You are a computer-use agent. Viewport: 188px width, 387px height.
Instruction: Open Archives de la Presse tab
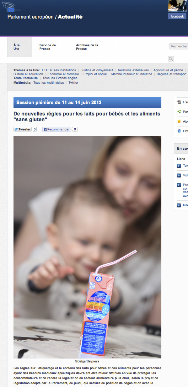(87, 47)
